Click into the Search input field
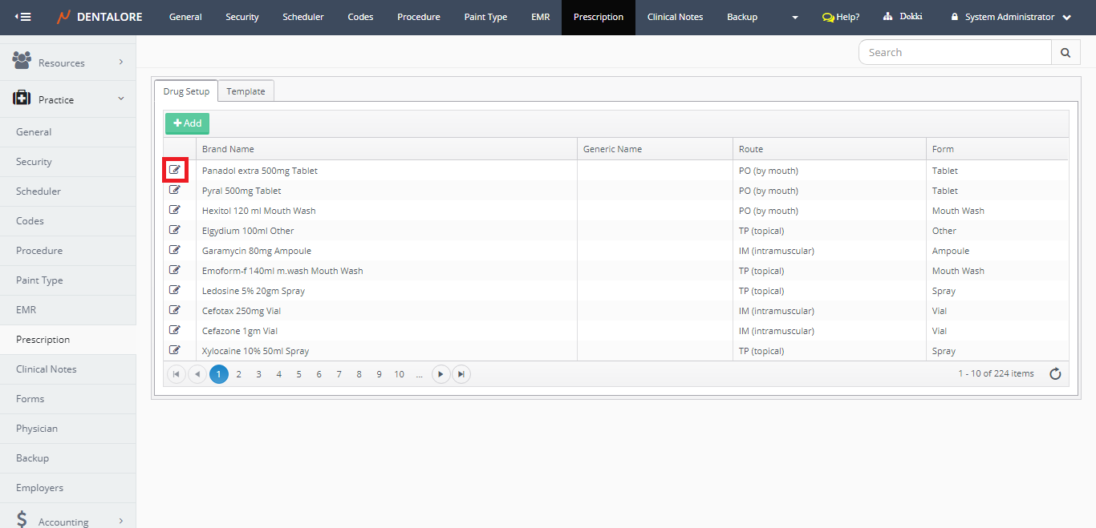Screen dimensions: 1096x528 pos(955,52)
